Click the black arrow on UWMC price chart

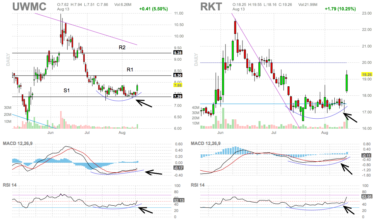click(145, 103)
